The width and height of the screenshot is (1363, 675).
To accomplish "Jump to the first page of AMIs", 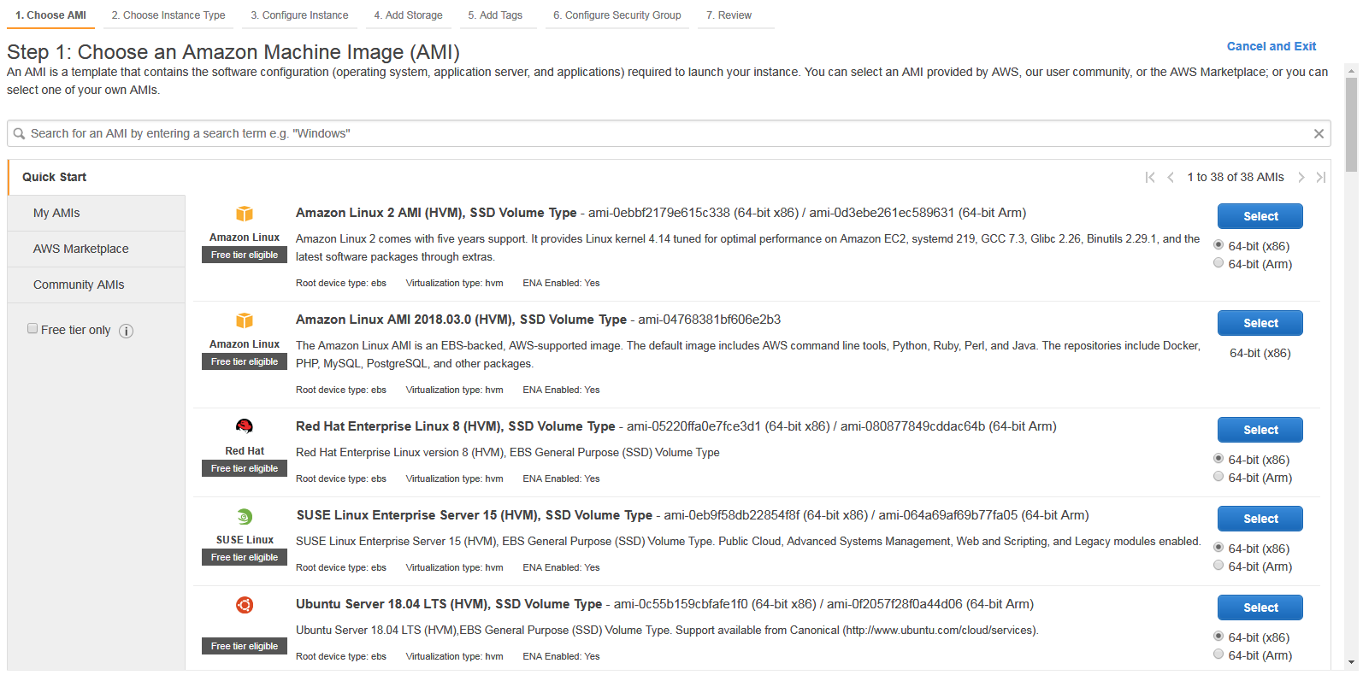I will tap(1150, 177).
